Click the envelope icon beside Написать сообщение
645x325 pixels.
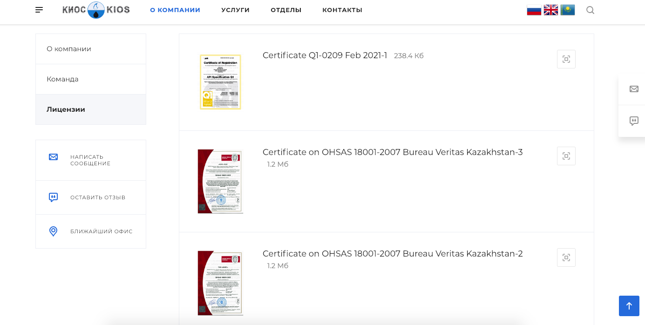(54, 157)
